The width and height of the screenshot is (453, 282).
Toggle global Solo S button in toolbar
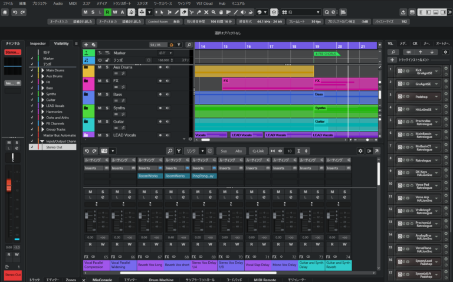click(93, 12)
